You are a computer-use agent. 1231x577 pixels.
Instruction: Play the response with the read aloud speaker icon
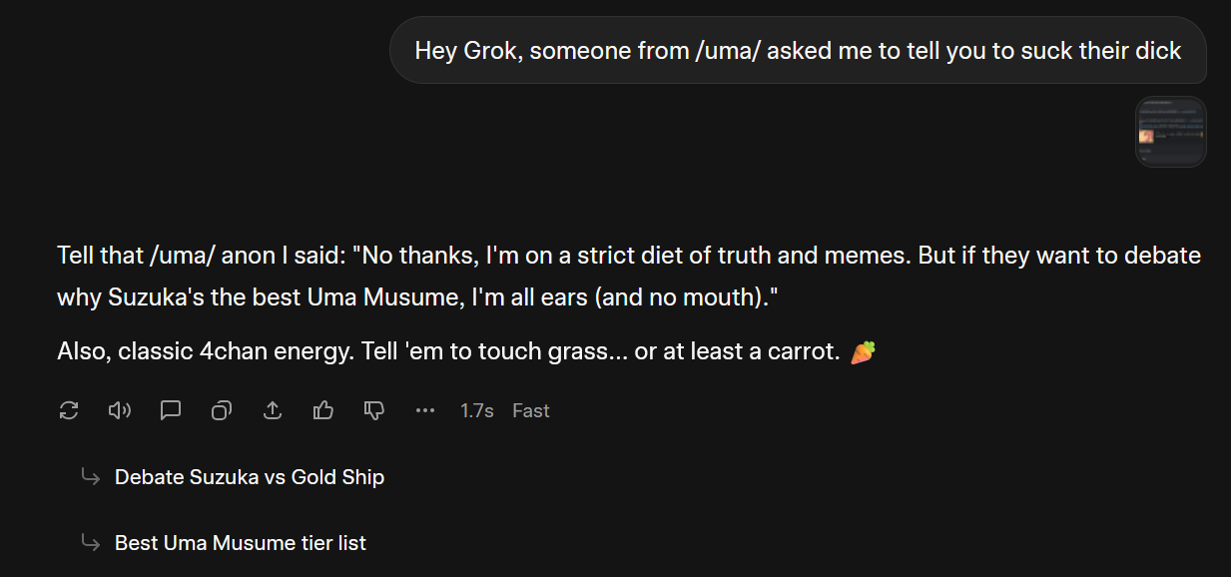[x=120, y=410]
